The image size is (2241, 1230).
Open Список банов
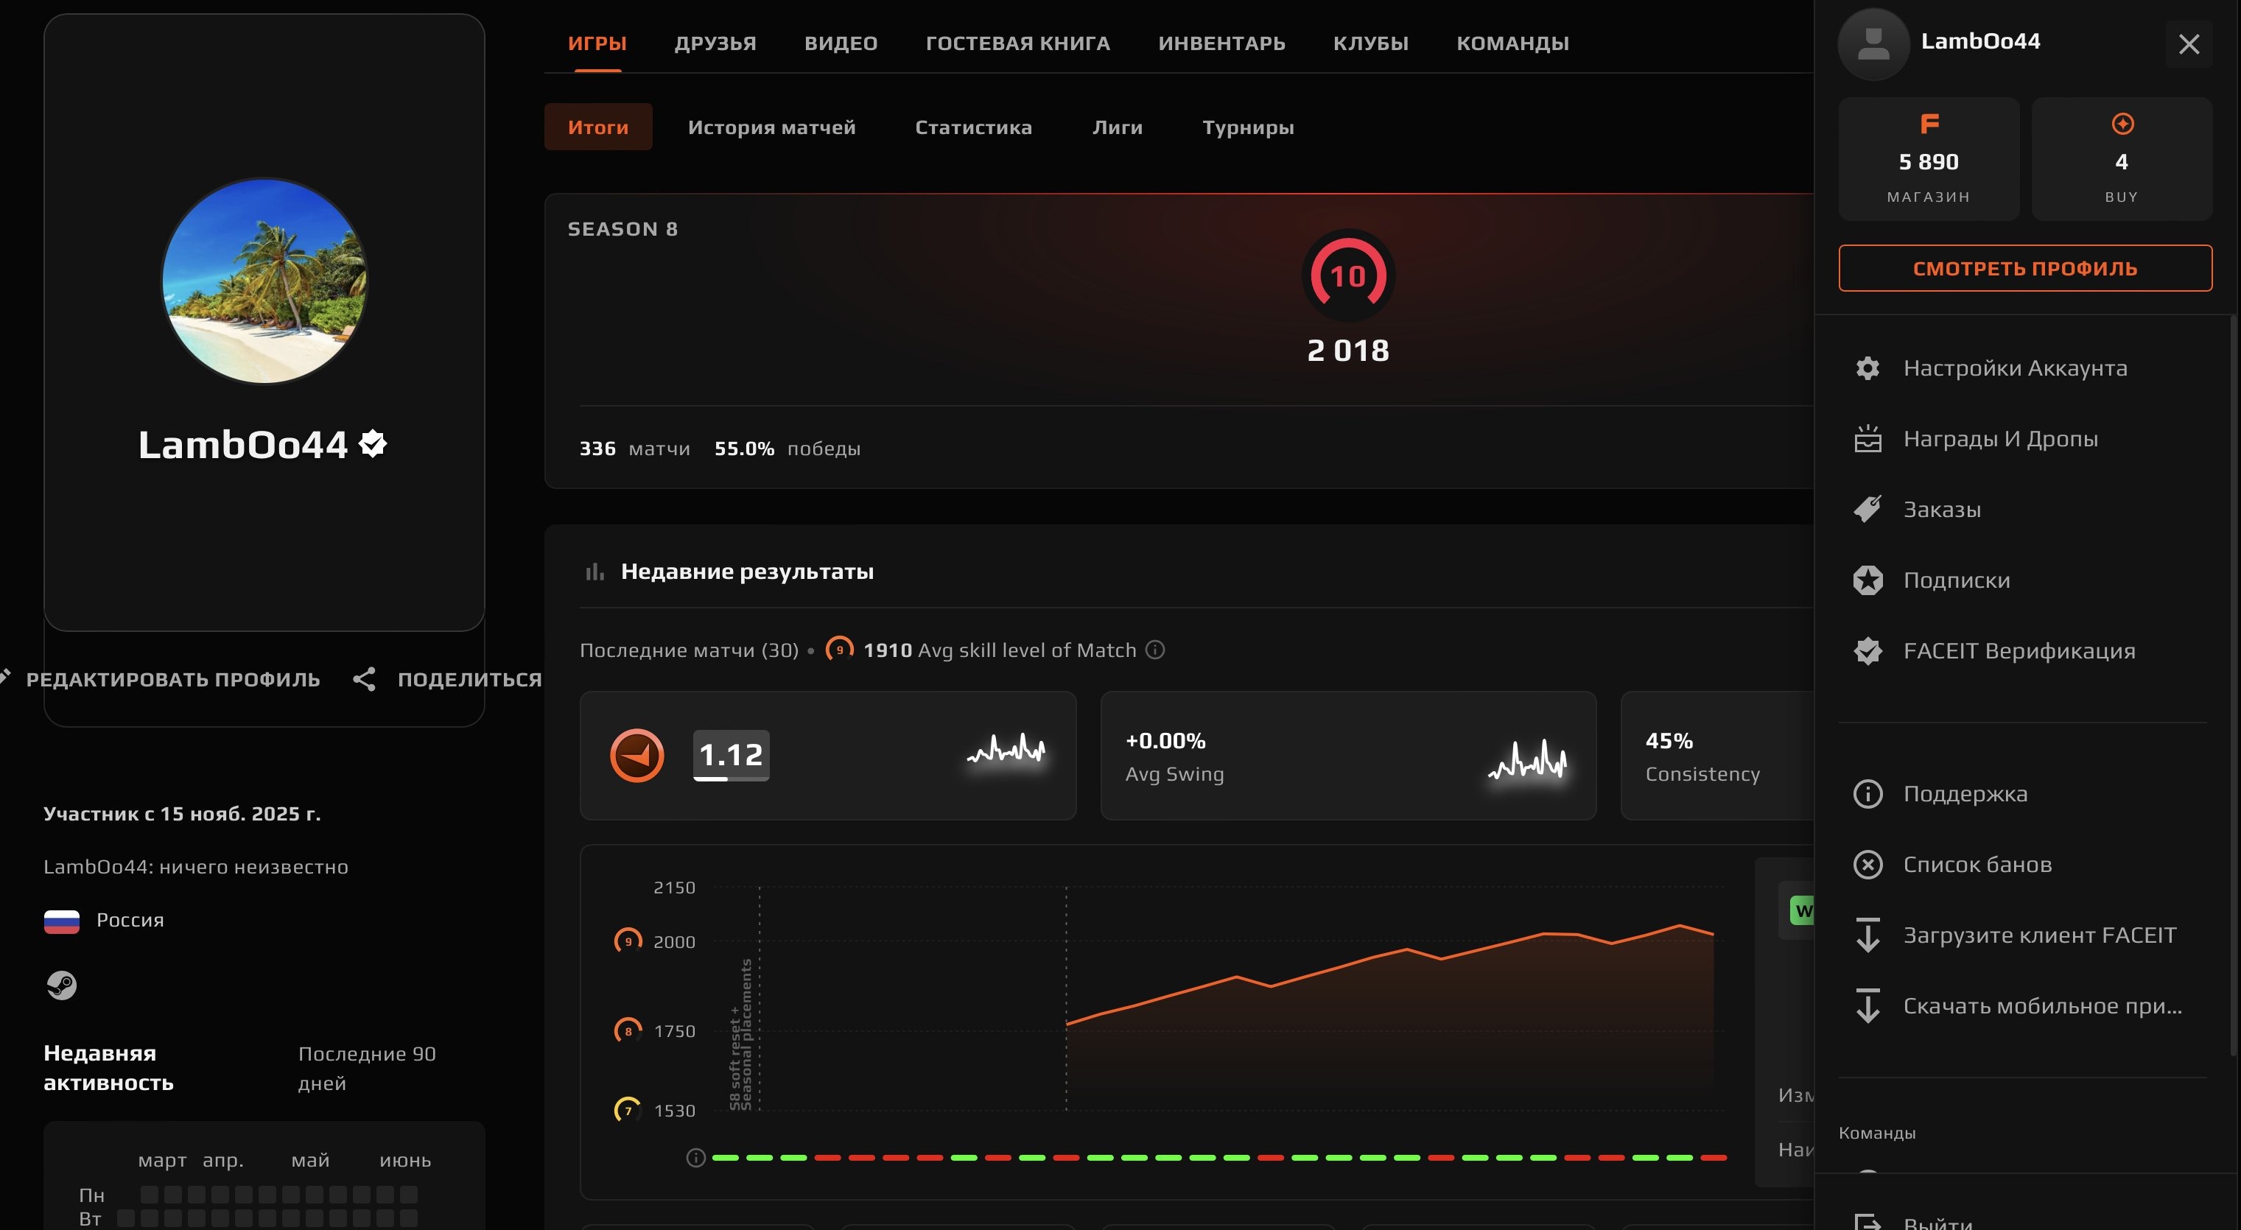click(2024, 865)
